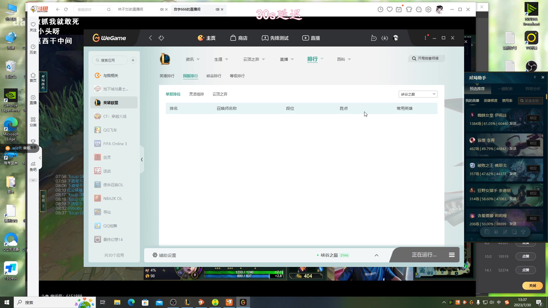Click the 搜索应用 search field

[110, 60]
